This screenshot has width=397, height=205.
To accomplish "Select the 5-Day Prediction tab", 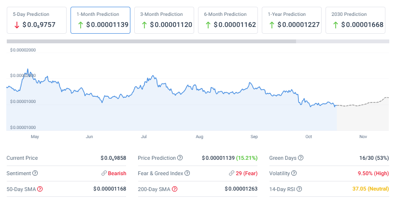I will [37, 20].
